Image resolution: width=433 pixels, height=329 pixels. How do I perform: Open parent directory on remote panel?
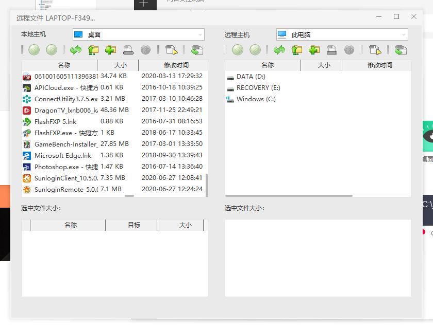click(x=296, y=50)
